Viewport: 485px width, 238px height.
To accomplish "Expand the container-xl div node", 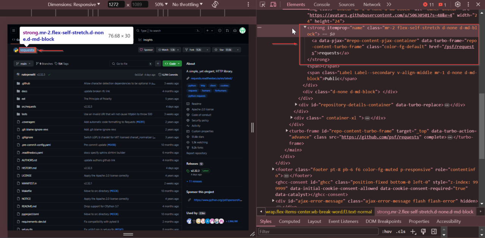I will click(x=291, y=118).
